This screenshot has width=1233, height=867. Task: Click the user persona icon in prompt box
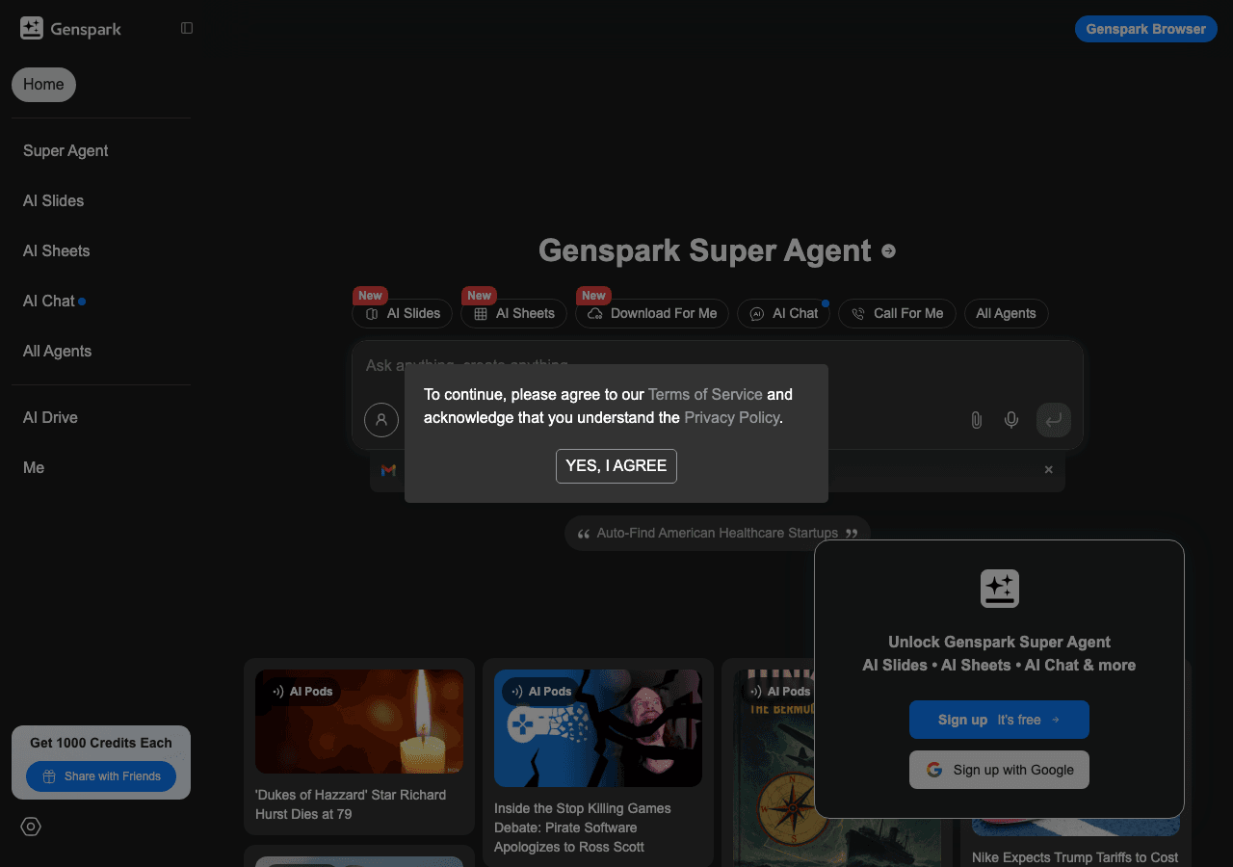381,420
